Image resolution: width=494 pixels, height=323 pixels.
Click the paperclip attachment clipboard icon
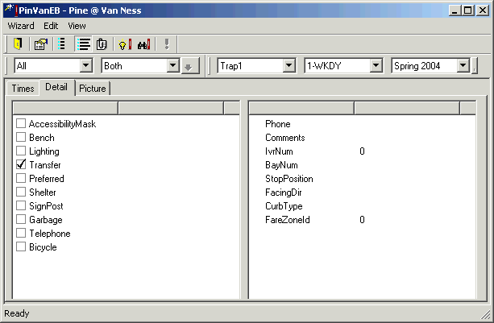click(102, 43)
